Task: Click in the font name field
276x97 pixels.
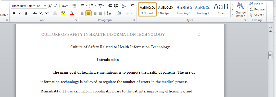Action: pyautogui.click(x=22, y=6)
